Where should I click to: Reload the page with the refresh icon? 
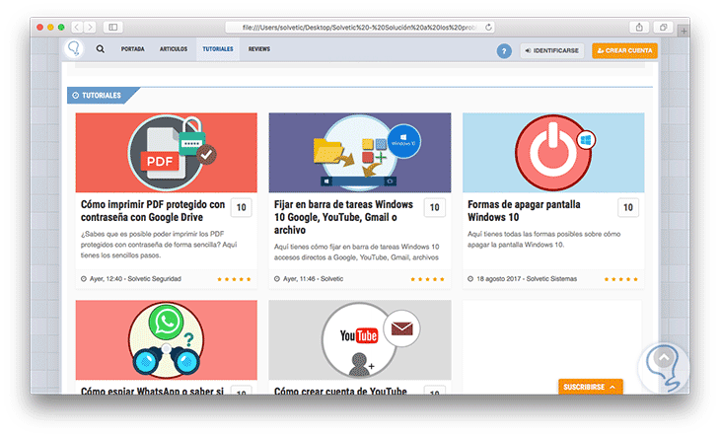click(488, 27)
